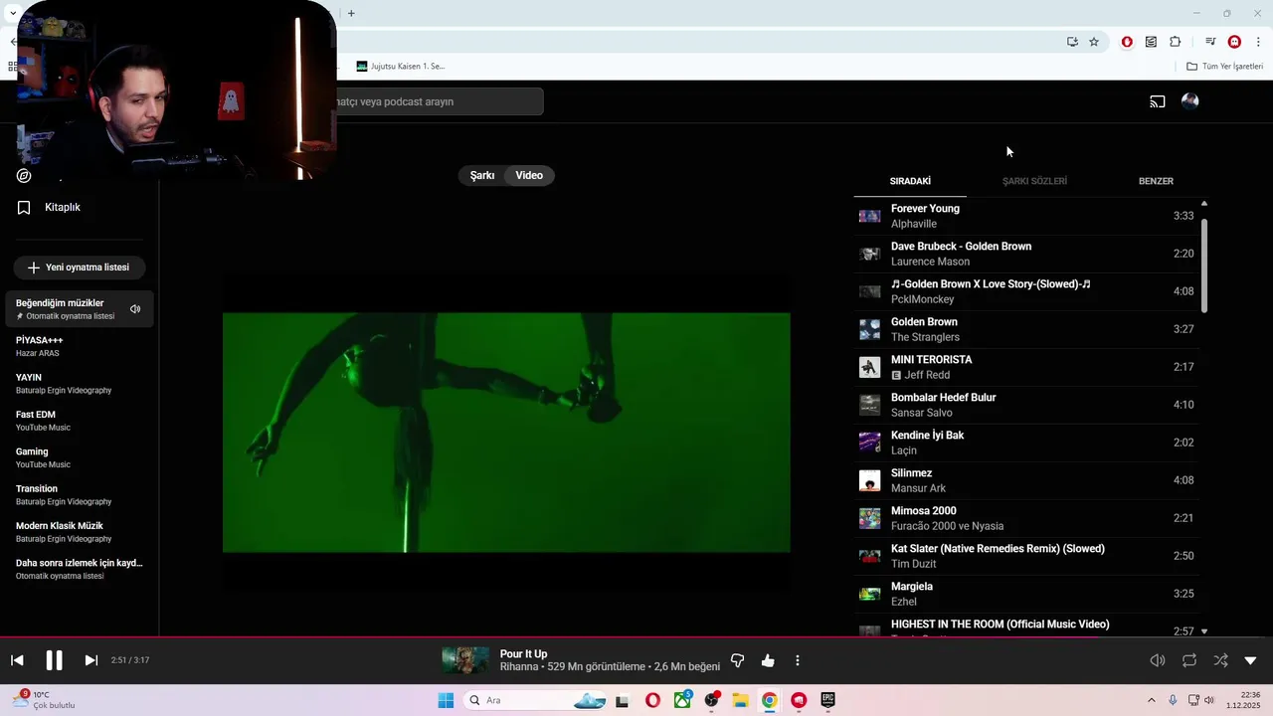The height and width of the screenshot is (716, 1273).
Task: Click the Cast to device icon
Action: point(1158,101)
